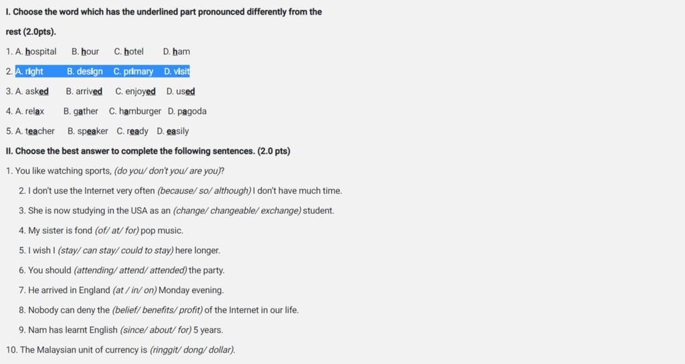This screenshot has width=685, height=364.
Task: Click the choices '(belief/ benefits/ profit)'
Action: pyautogui.click(x=157, y=311)
